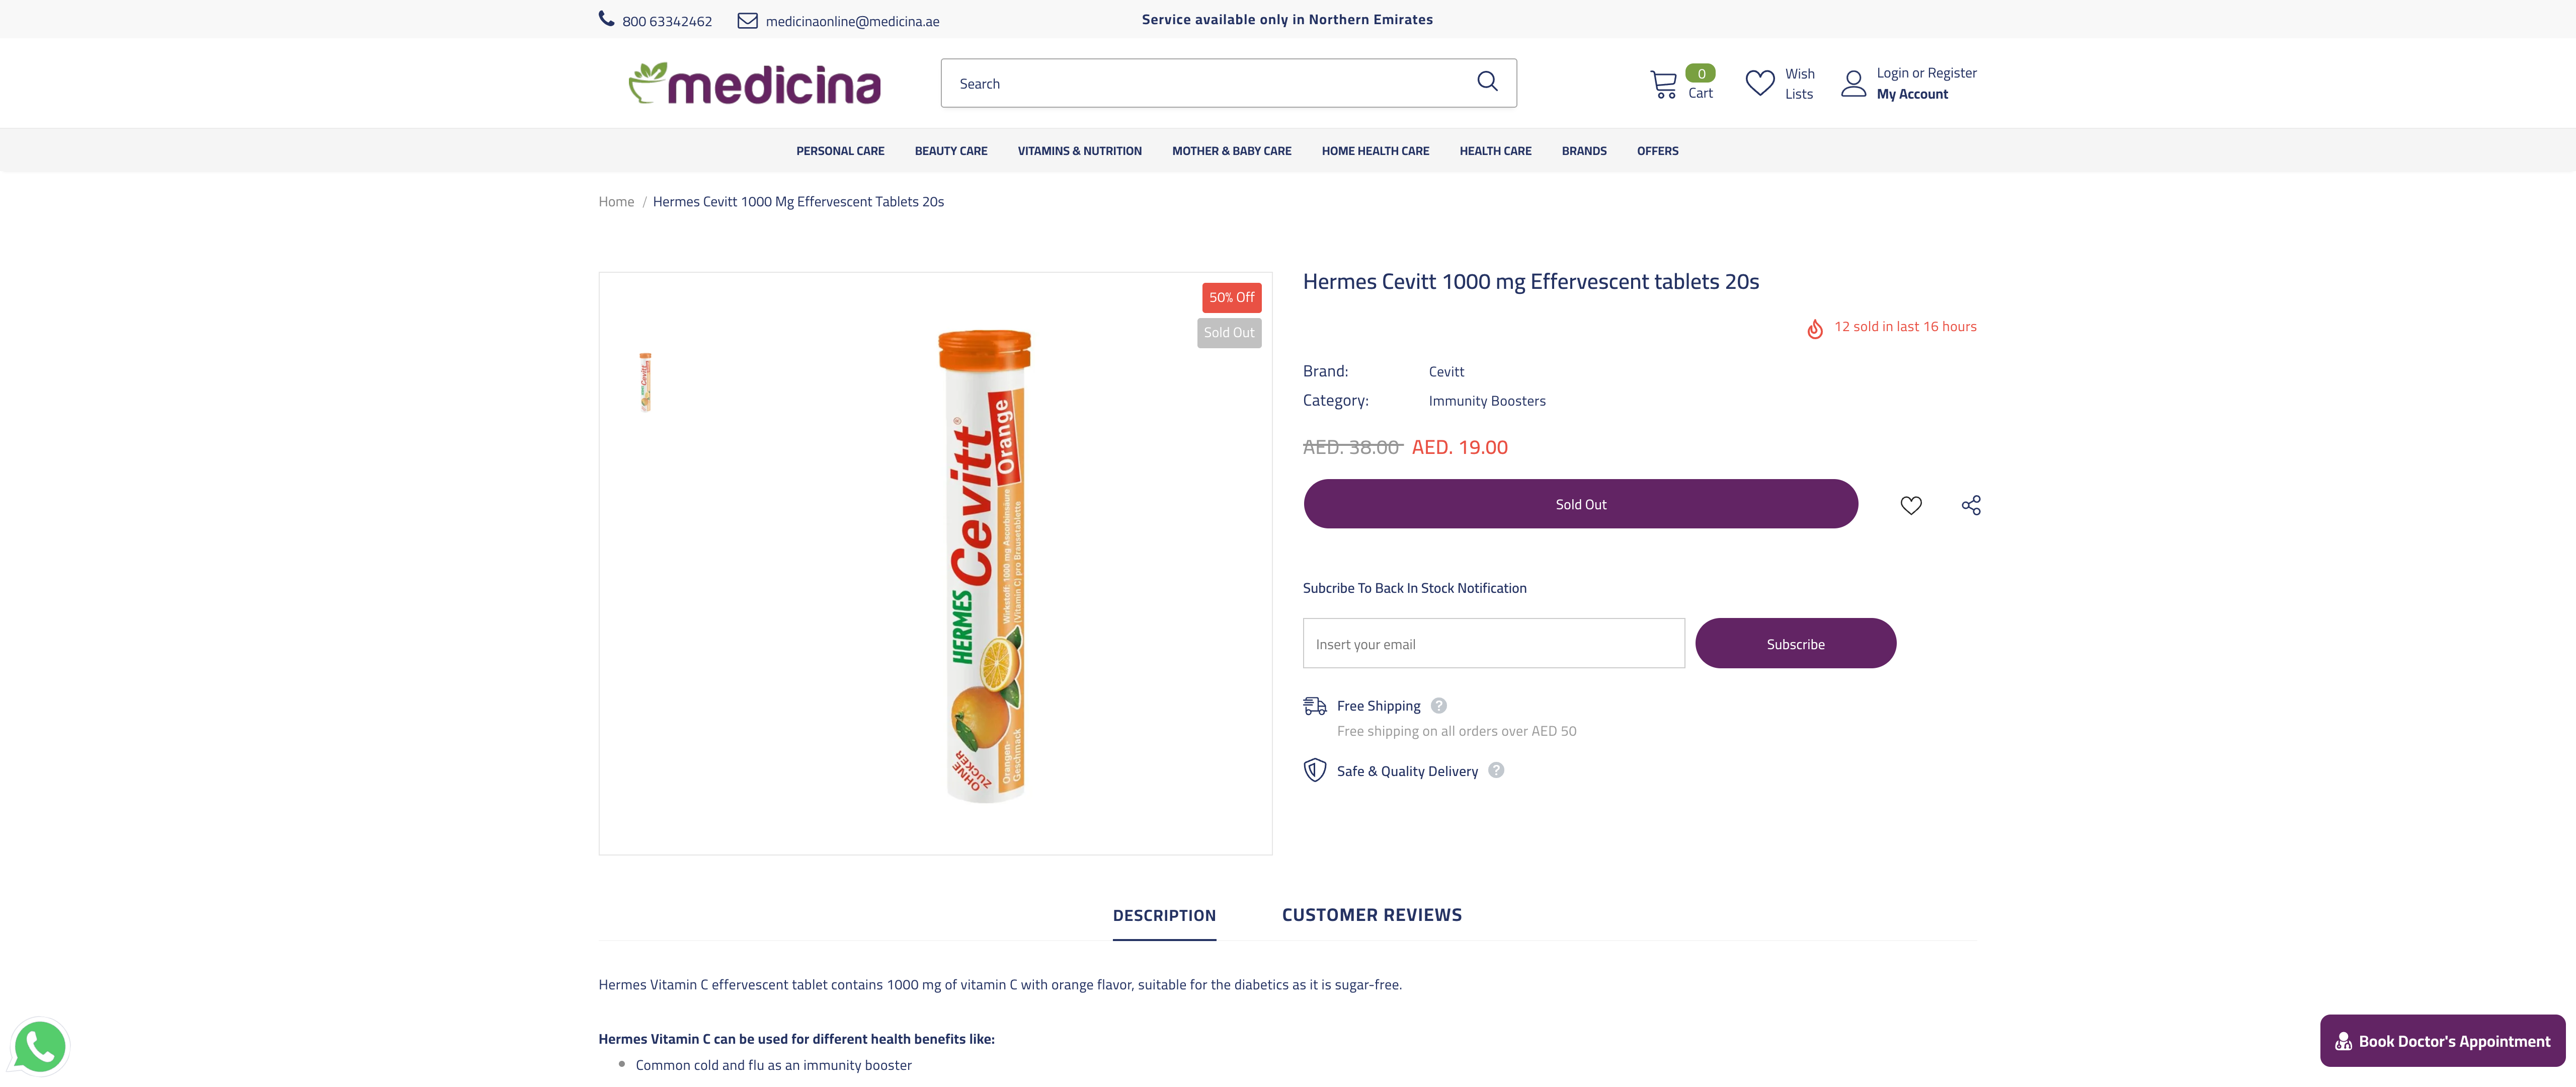
Task: Expand the BRANDS navigation menu
Action: pos(1584,150)
